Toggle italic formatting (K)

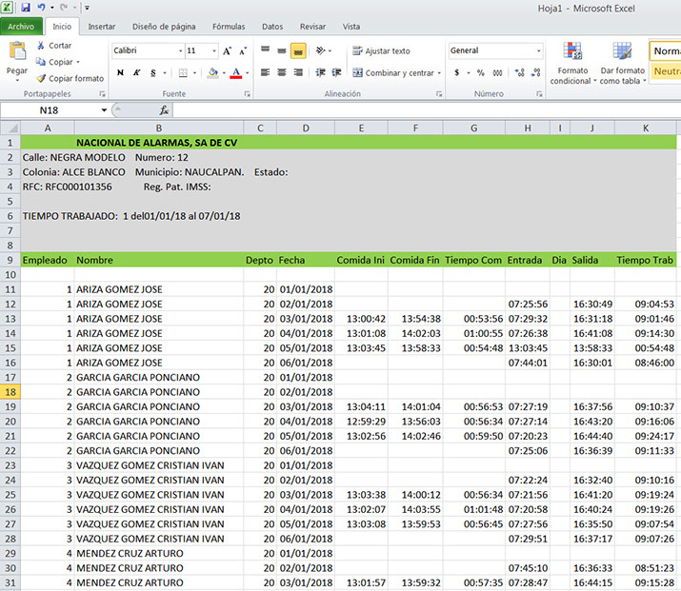pos(137,72)
